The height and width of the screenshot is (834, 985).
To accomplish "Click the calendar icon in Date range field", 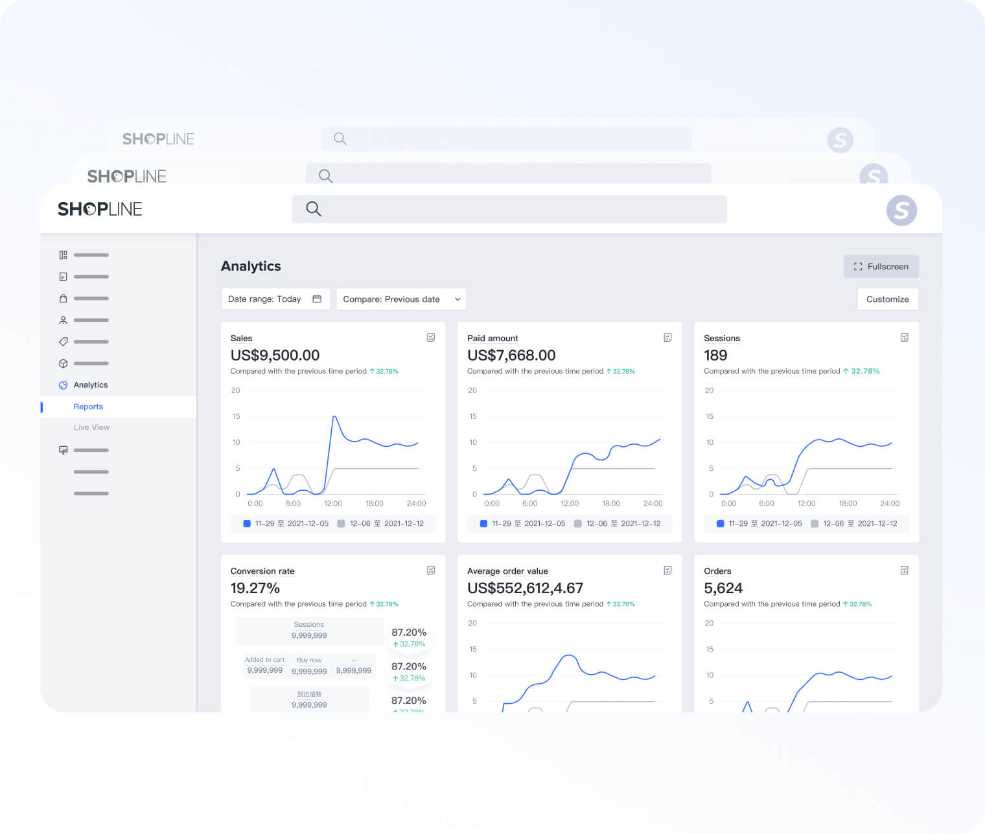I will click(317, 299).
